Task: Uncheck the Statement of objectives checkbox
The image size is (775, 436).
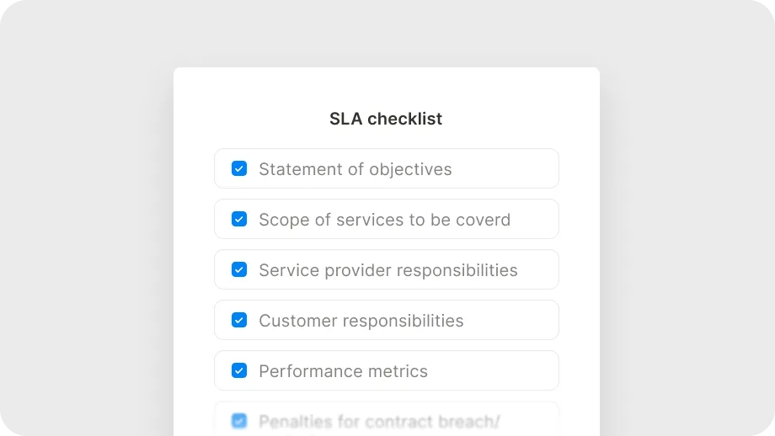Action: pyautogui.click(x=239, y=168)
